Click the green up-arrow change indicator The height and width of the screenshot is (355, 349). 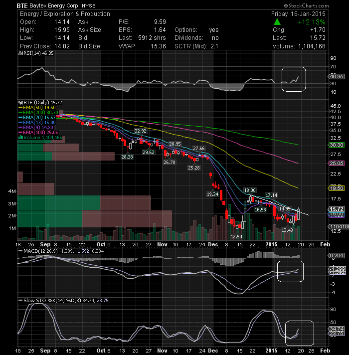click(x=277, y=22)
